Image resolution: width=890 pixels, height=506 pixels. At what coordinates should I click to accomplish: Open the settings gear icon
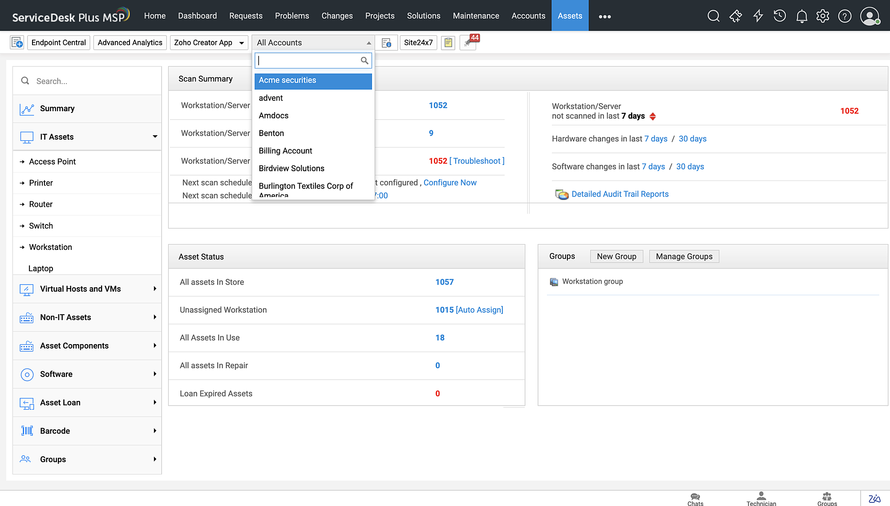[823, 16]
